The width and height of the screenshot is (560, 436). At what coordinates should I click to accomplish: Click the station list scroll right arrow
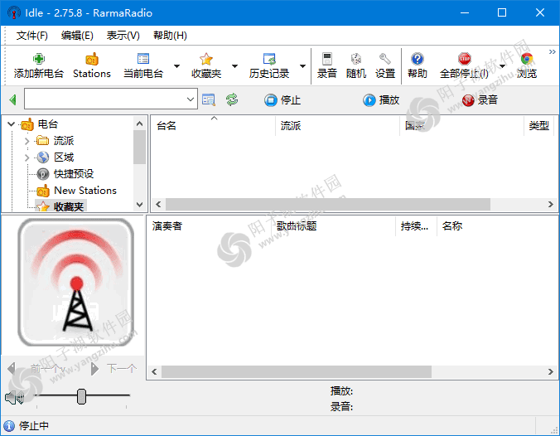[550, 204]
